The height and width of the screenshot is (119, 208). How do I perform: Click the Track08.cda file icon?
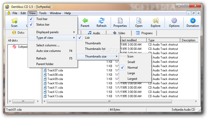coord(45,74)
